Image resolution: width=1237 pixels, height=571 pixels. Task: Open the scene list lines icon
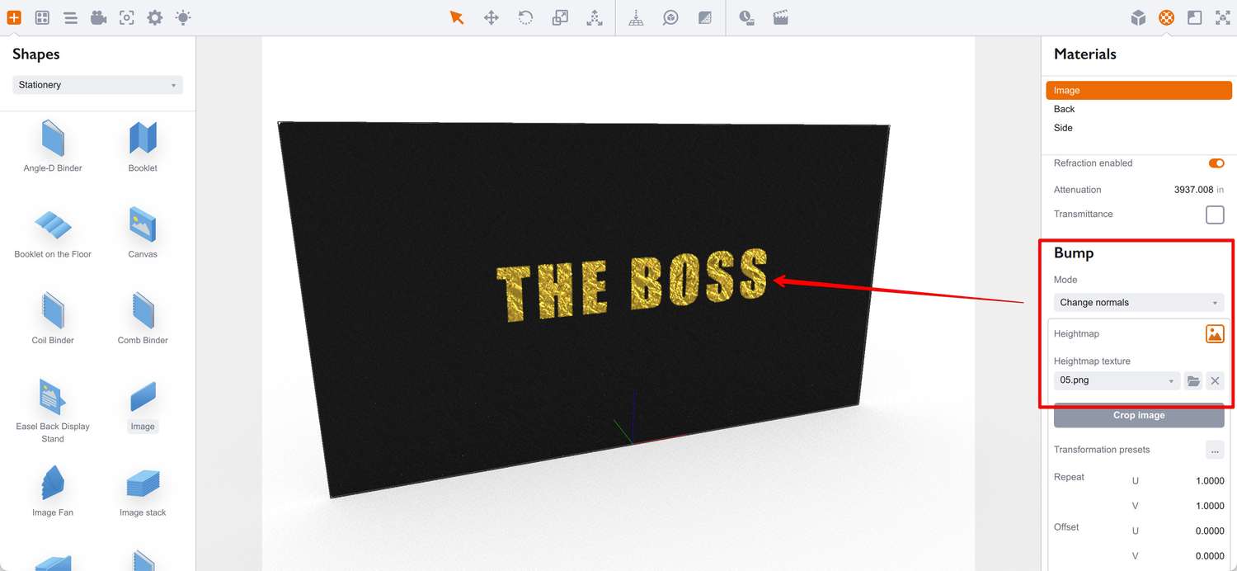71,17
